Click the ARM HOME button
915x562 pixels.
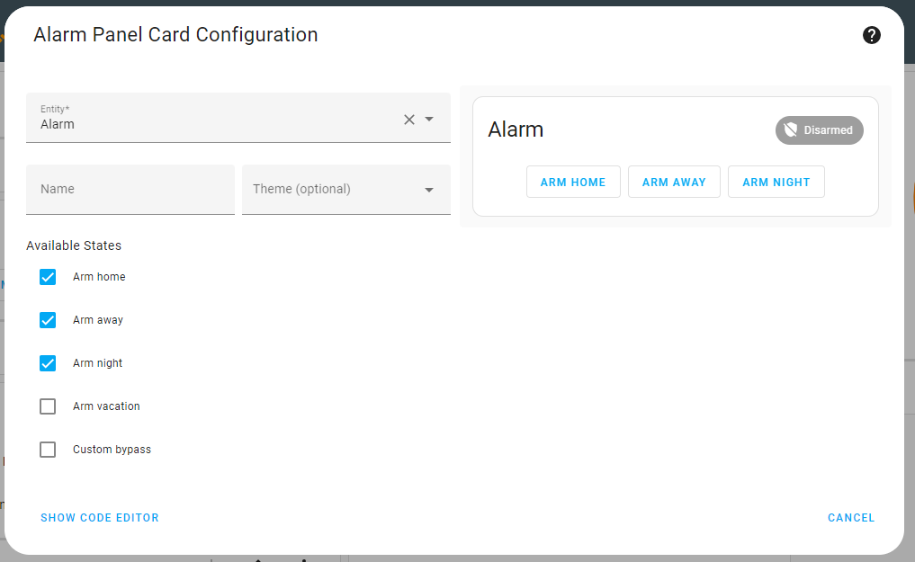(x=573, y=181)
